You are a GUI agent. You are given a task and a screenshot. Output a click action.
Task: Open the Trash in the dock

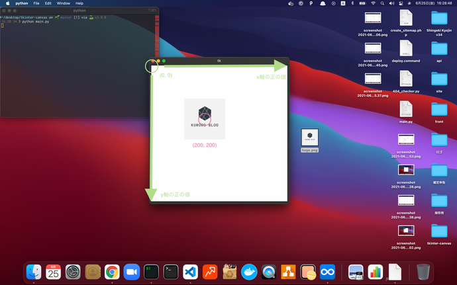[423, 272]
